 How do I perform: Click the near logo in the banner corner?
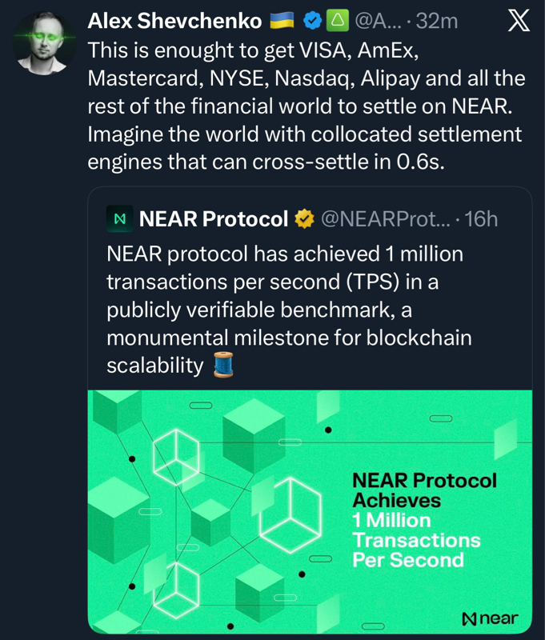[x=490, y=618]
